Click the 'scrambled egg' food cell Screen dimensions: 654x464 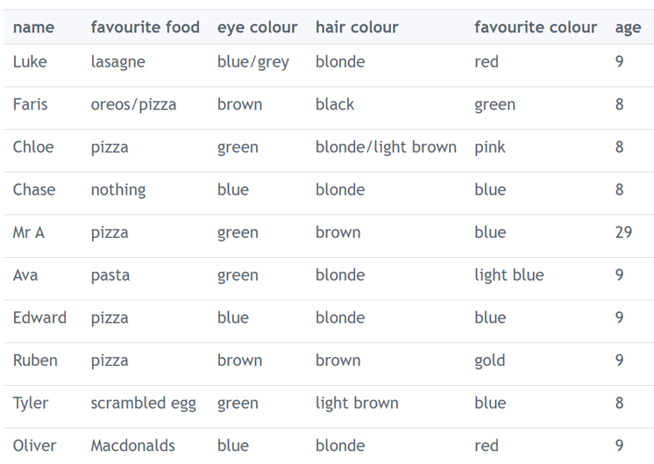click(x=143, y=403)
